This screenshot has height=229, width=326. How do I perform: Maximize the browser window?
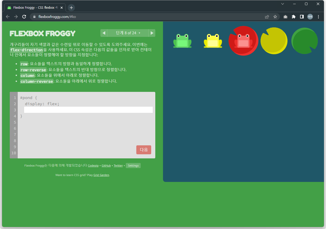tap(306, 4)
